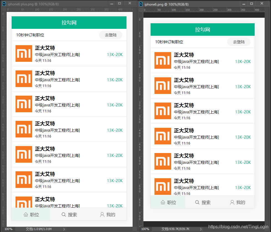Click the iphone6.png window title text
The height and width of the screenshot is (232, 271).
166,4
